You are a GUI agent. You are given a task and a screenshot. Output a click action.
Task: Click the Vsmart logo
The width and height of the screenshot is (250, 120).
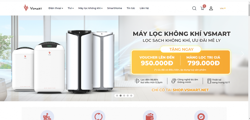[33, 8]
